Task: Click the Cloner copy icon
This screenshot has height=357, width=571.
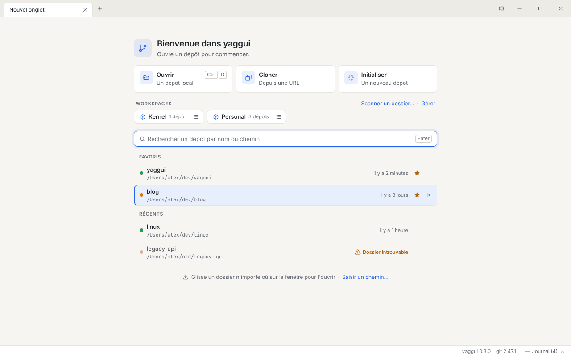Action: coord(248,78)
